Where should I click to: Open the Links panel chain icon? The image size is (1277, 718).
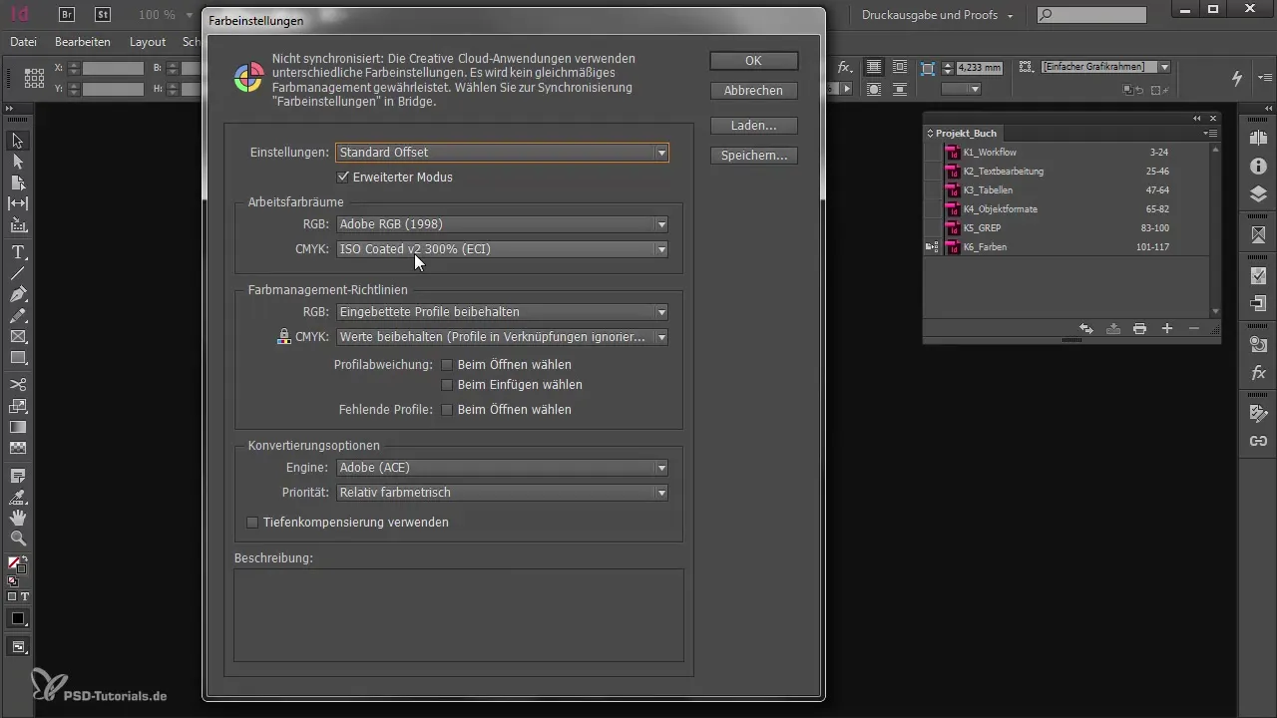[x=1258, y=441]
